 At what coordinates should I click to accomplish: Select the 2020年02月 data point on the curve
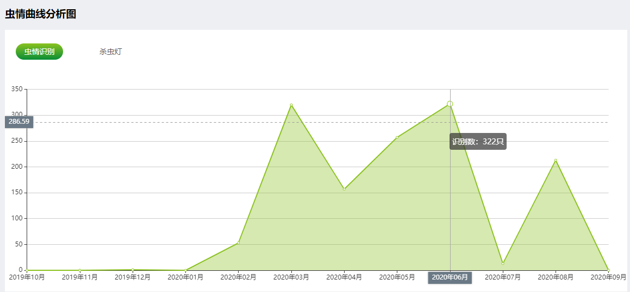coord(238,243)
